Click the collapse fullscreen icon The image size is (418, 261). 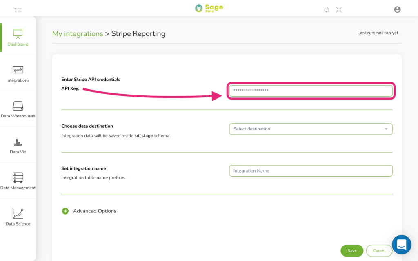(x=339, y=10)
